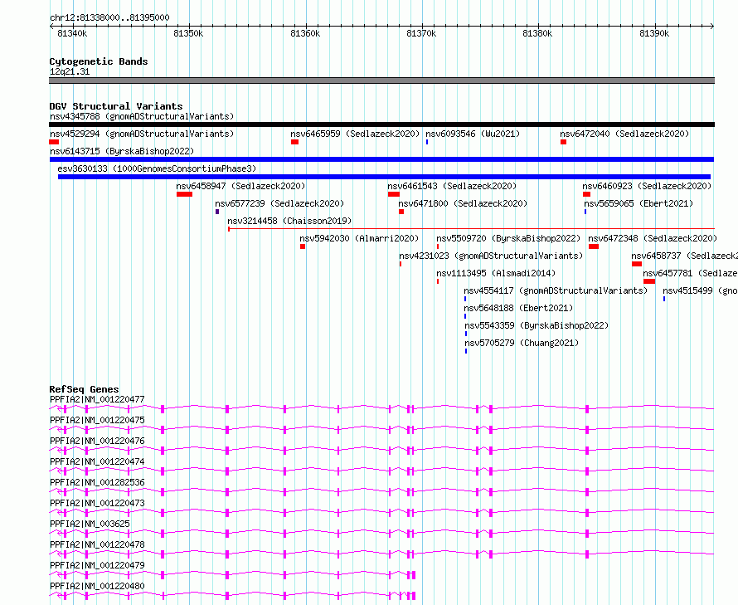Click the nsv4515499 variant label
The width and height of the screenshot is (738, 605).
pyautogui.click(x=700, y=290)
